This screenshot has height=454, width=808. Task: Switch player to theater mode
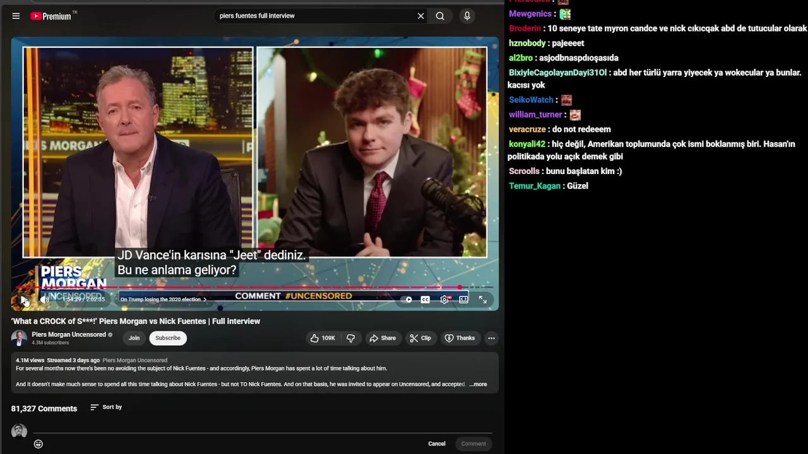point(463,300)
